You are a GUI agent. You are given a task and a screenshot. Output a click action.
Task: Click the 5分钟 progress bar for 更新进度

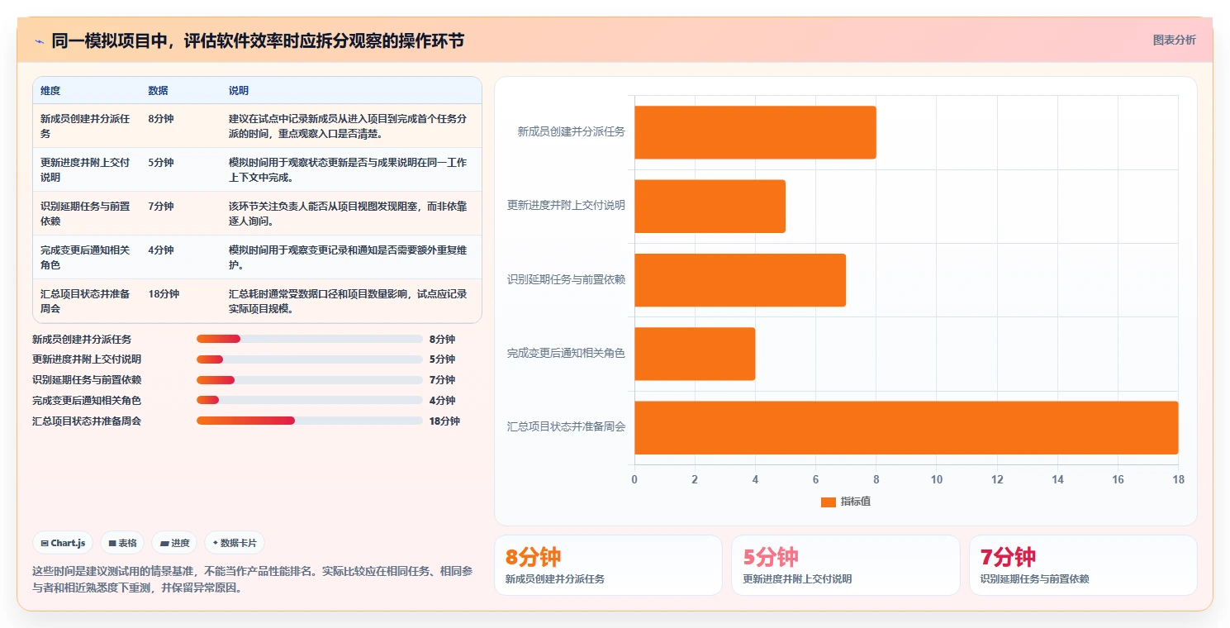pos(310,359)
